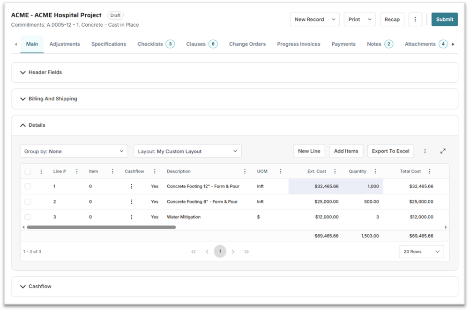Tick the checkbox for line 2 row
Image resolution: width=470 pixels, height=311 pixels.
tap(28, 202)
